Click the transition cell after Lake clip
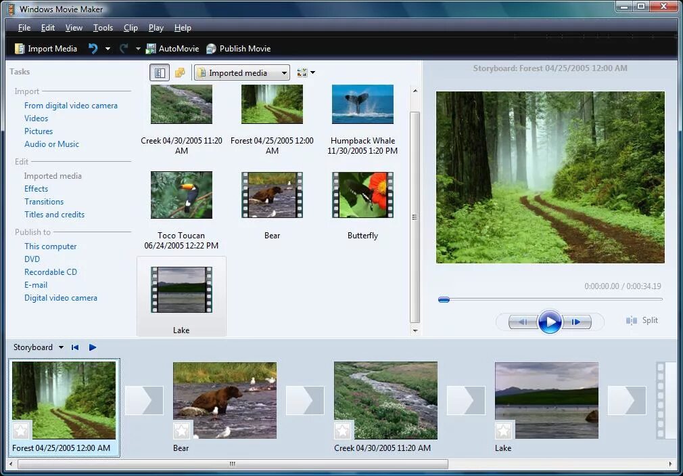The height and width of the screenshot is (476, 683). 627,400
